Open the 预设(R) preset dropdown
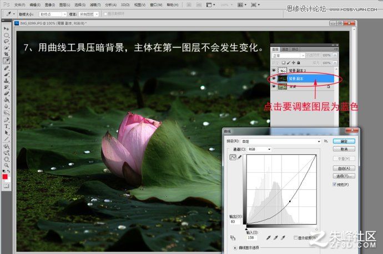Image resolution: width=383 pixels, height=254 pixels. tap(281, 141)
